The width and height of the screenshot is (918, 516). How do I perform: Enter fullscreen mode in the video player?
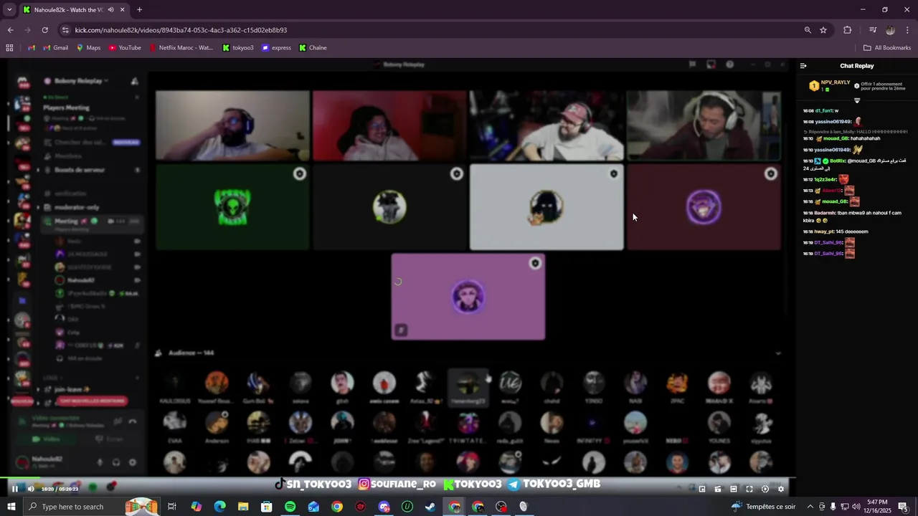[749, 489]
